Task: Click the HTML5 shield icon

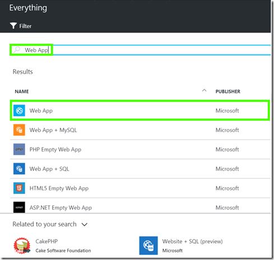Action: [19, 188]
